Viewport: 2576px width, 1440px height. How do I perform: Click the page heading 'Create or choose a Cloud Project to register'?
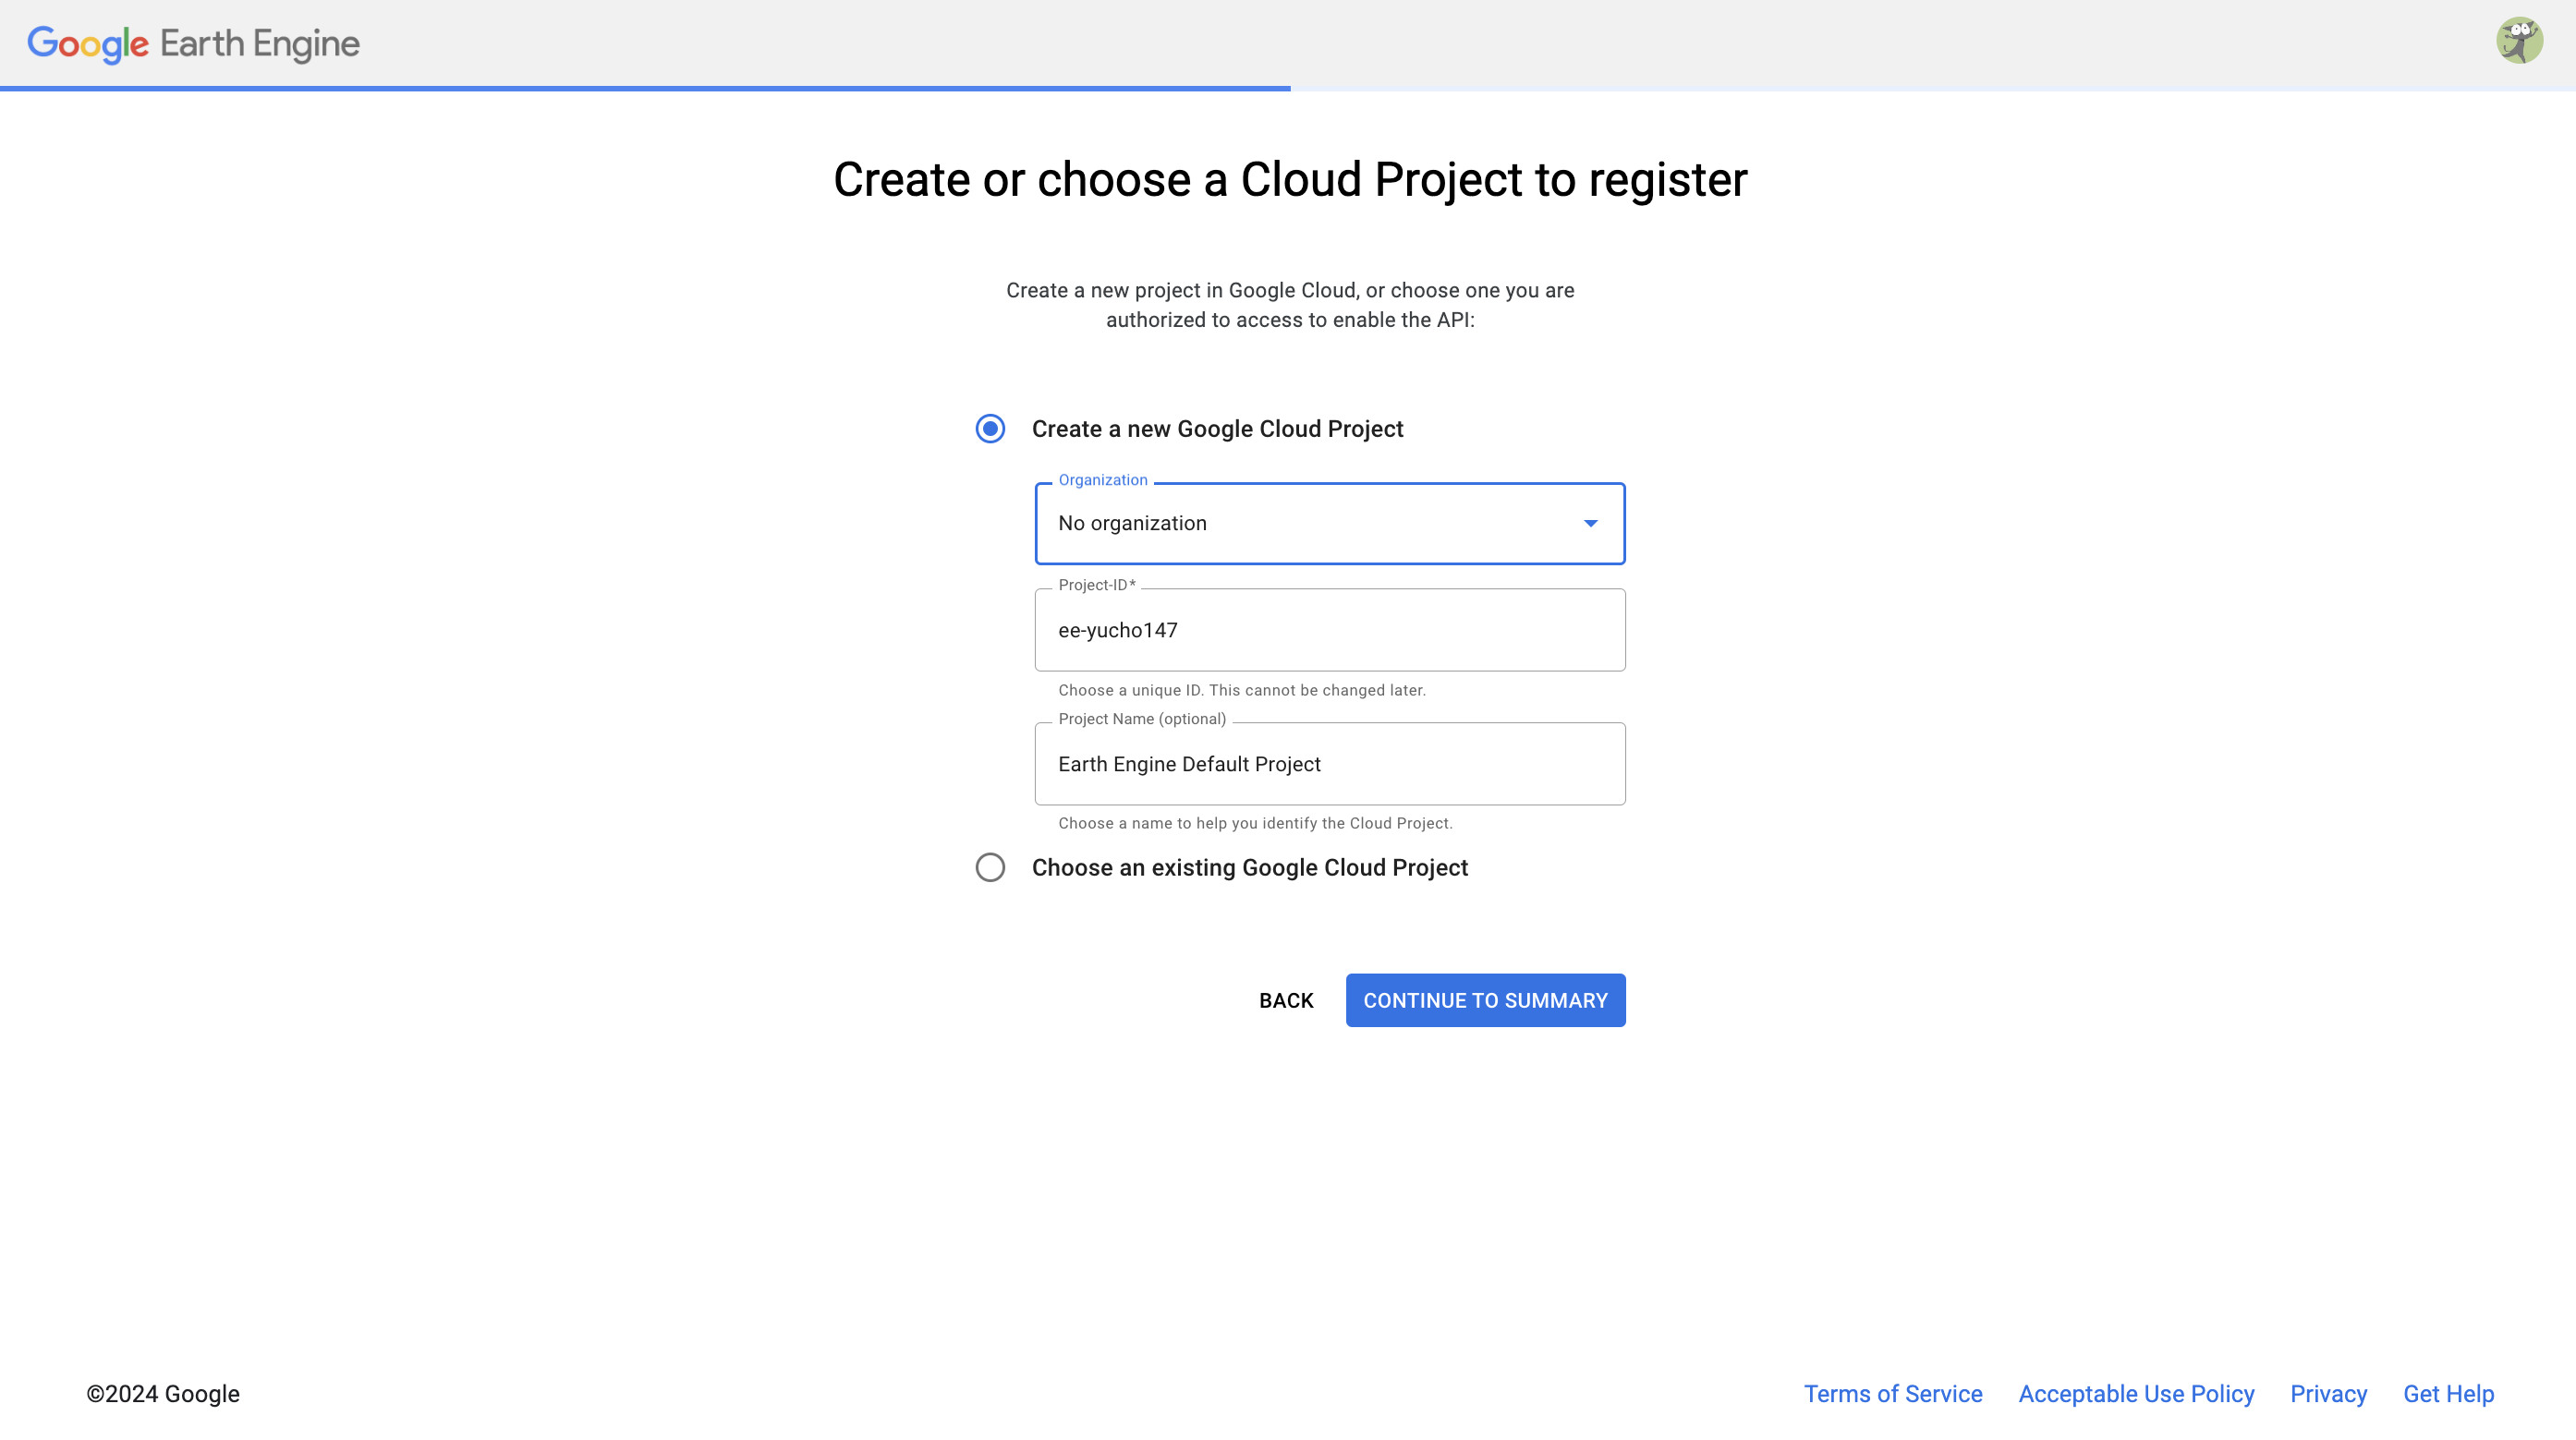coord(1290,180)
